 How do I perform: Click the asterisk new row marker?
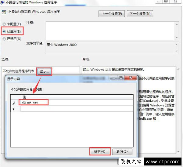pos(13,109)
